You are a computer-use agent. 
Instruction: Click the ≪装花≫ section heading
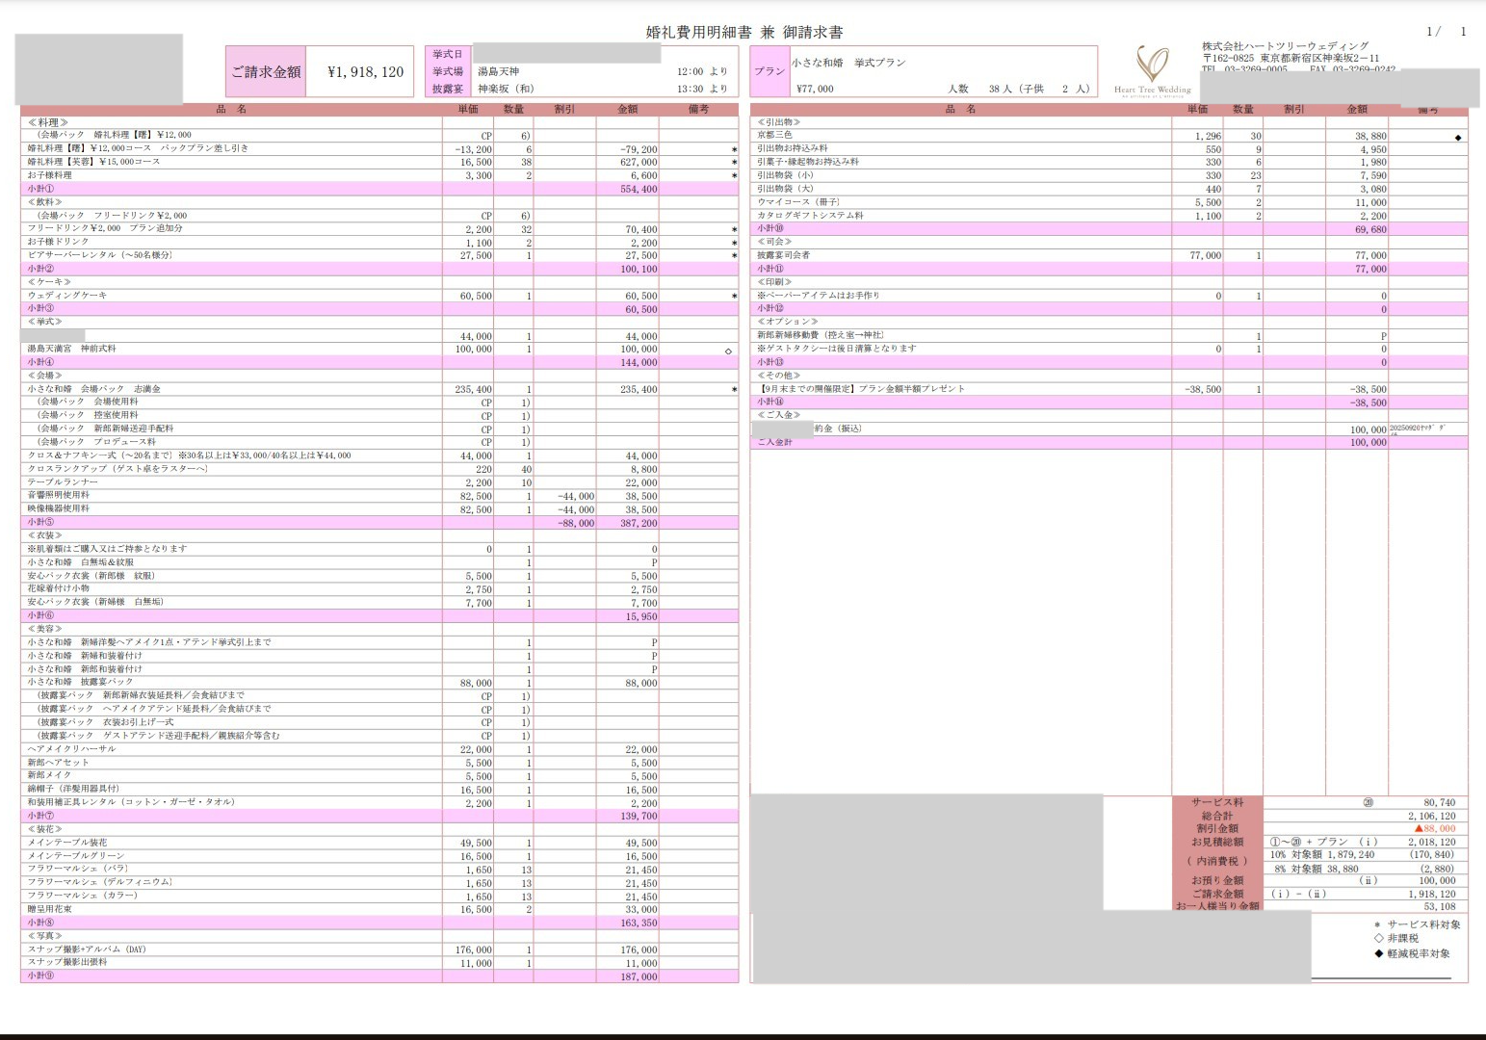(45, 829)
